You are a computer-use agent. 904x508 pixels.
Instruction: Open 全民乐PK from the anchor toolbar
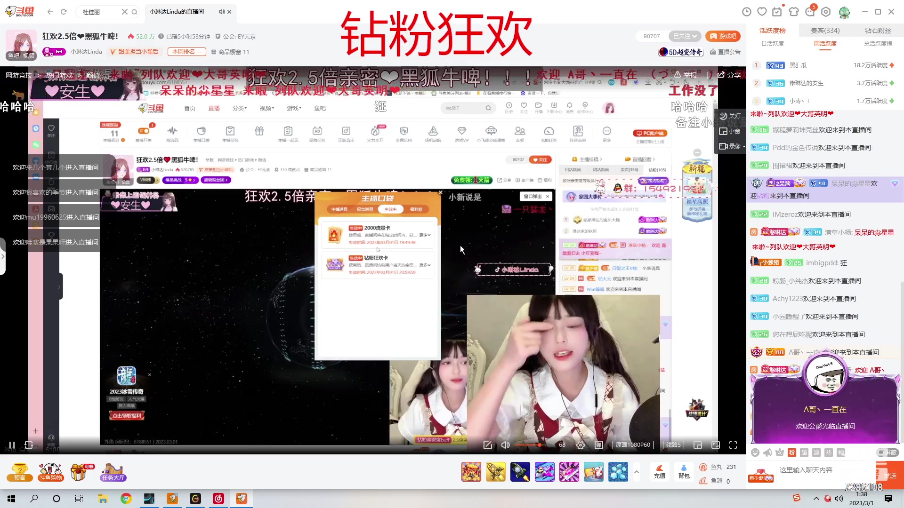404,133
